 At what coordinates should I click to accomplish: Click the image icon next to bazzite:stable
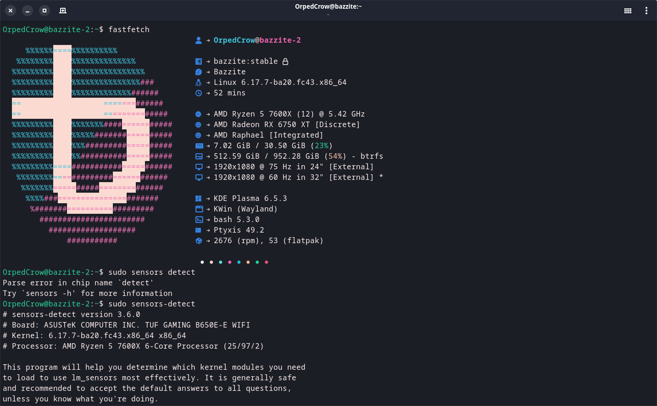point(199,61)
